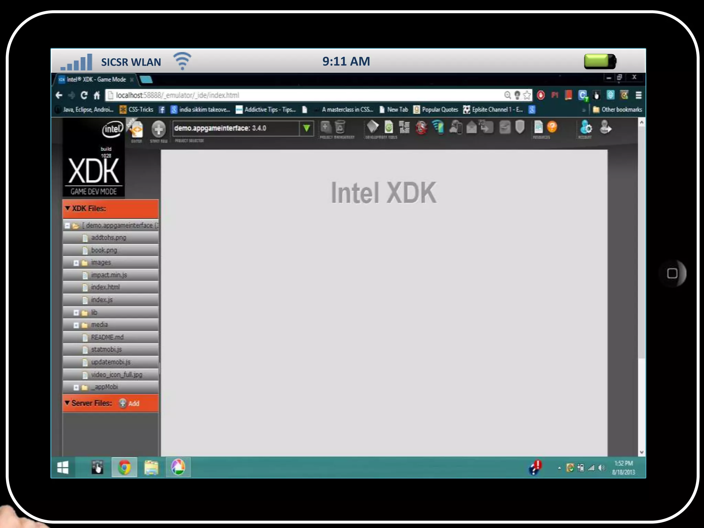Select video_icon_full.jpg file
The image size is (704, 528).
[x=117, y=375]
